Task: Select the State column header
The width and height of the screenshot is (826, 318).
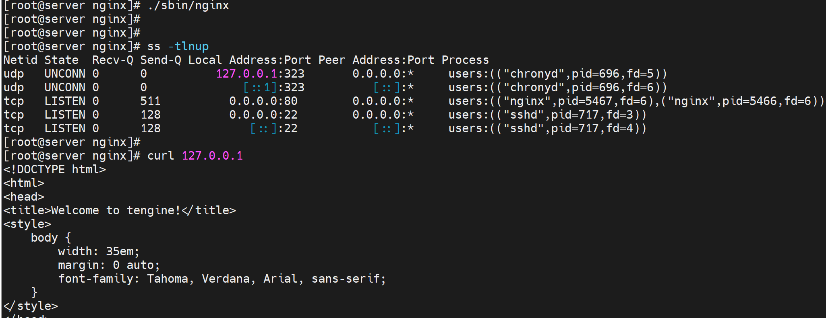Action: click(x=61, y=60)
